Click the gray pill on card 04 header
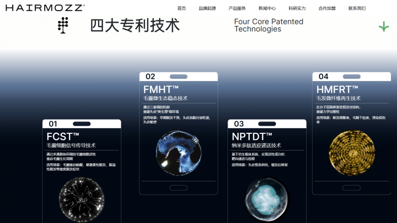The image size is (397, 223). coord(352,77)
